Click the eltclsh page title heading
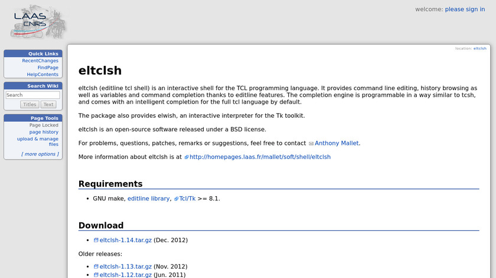 pos(100,70)
